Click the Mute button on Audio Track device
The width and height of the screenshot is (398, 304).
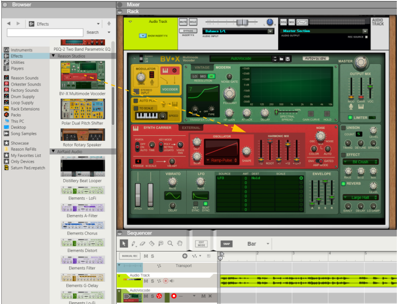(183, 22)
